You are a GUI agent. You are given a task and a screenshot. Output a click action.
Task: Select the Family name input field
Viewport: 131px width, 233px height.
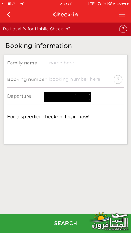tap(87, 63)
